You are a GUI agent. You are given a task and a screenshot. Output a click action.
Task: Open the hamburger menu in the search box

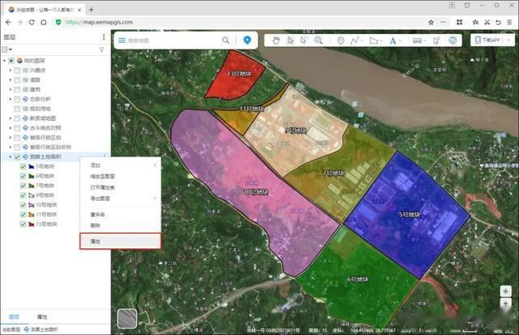(122, 41)
